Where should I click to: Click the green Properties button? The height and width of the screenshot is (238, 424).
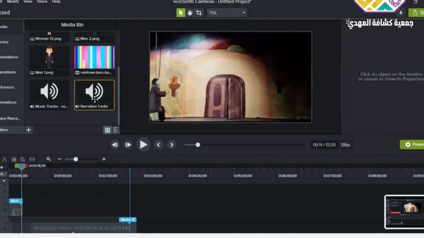(x=412, y=145)
